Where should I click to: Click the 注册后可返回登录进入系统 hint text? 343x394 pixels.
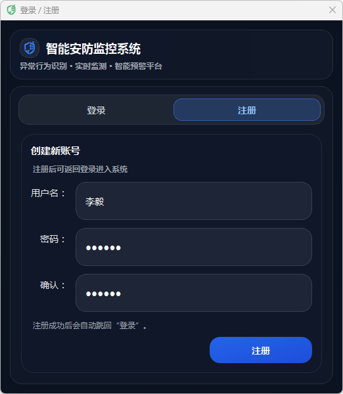[80, 169]
